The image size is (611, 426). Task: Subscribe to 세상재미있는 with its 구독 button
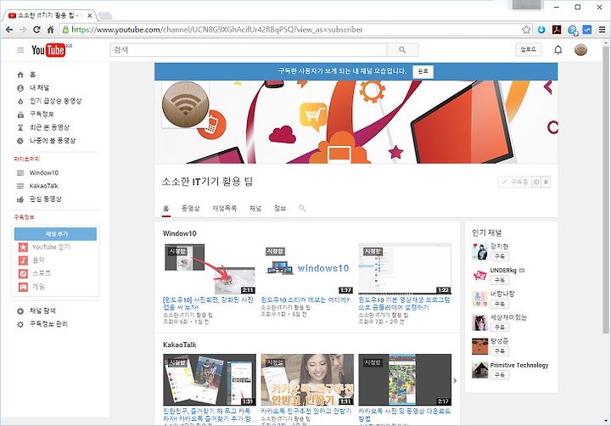(x=500, y=328)
